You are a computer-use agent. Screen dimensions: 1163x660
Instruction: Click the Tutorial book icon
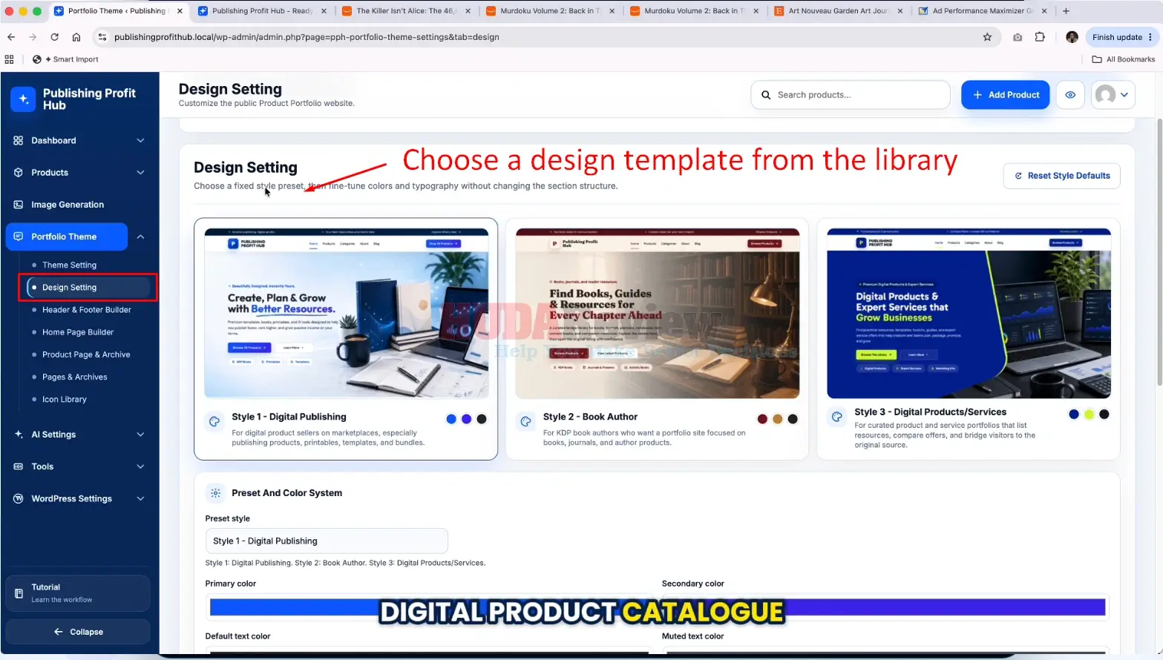[19, 593]
